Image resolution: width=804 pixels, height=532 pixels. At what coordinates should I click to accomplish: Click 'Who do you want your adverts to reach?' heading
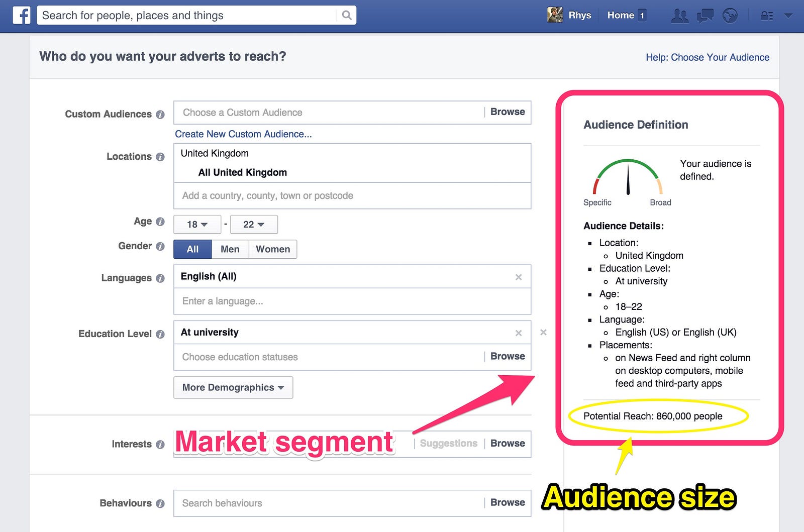coord(163,56)
